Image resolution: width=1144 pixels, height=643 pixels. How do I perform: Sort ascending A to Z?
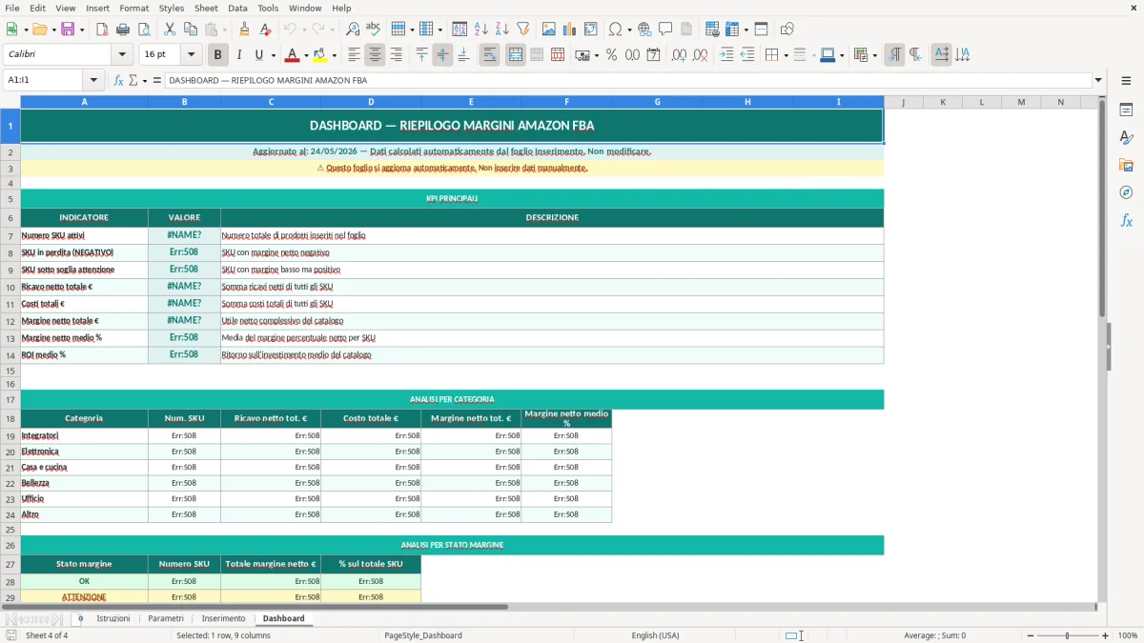click(480, 30)
